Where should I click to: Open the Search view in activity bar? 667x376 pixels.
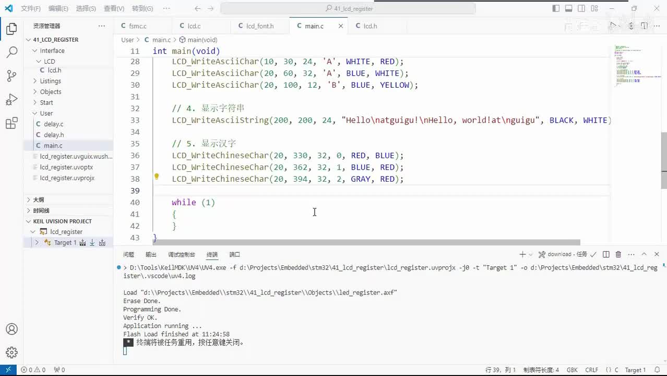pyautogui.click(x=11, y=52)
